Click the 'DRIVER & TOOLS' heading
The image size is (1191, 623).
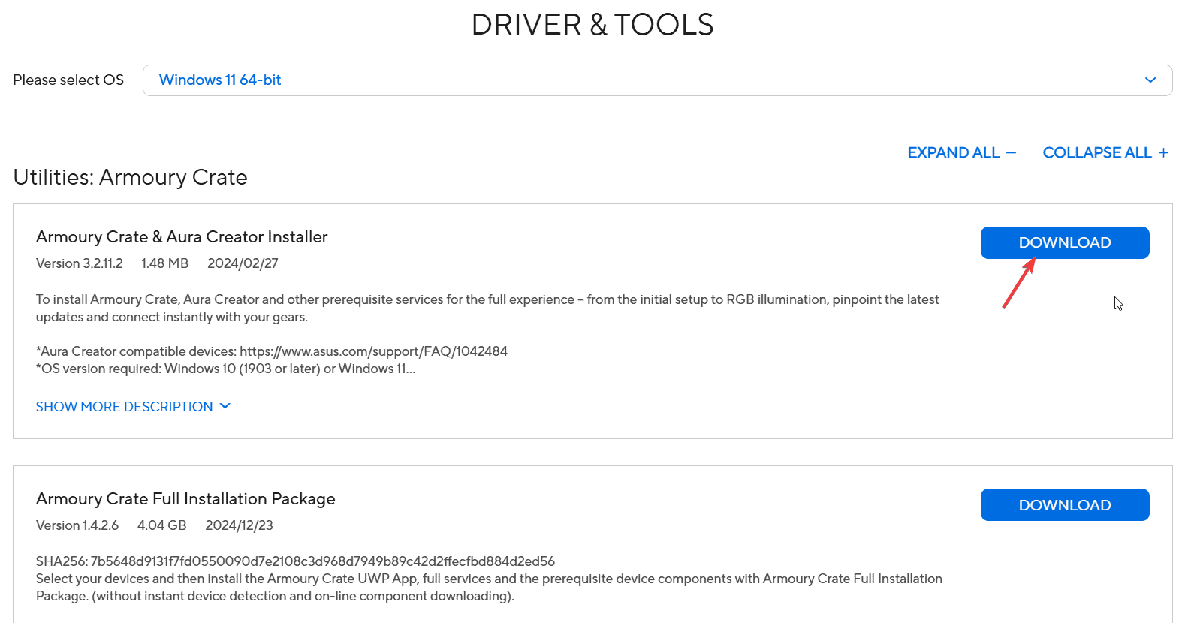point(592,25)
